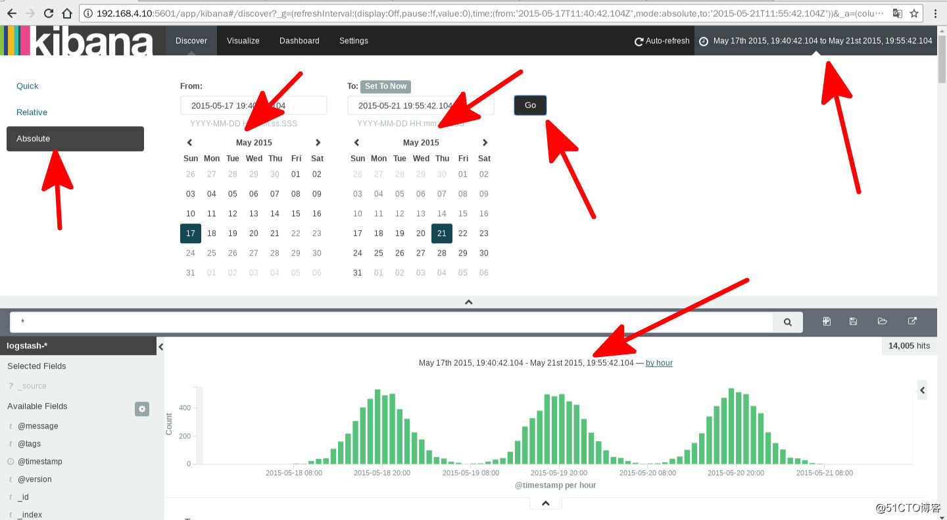
Task: Go to the browser home page icon
Action: tap(67, 13)
